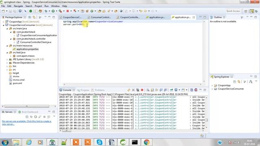Viewport: 260px width, 146px height.
Task: Open the Window menu
Action: pyautogui.click(x=55, y=6)
